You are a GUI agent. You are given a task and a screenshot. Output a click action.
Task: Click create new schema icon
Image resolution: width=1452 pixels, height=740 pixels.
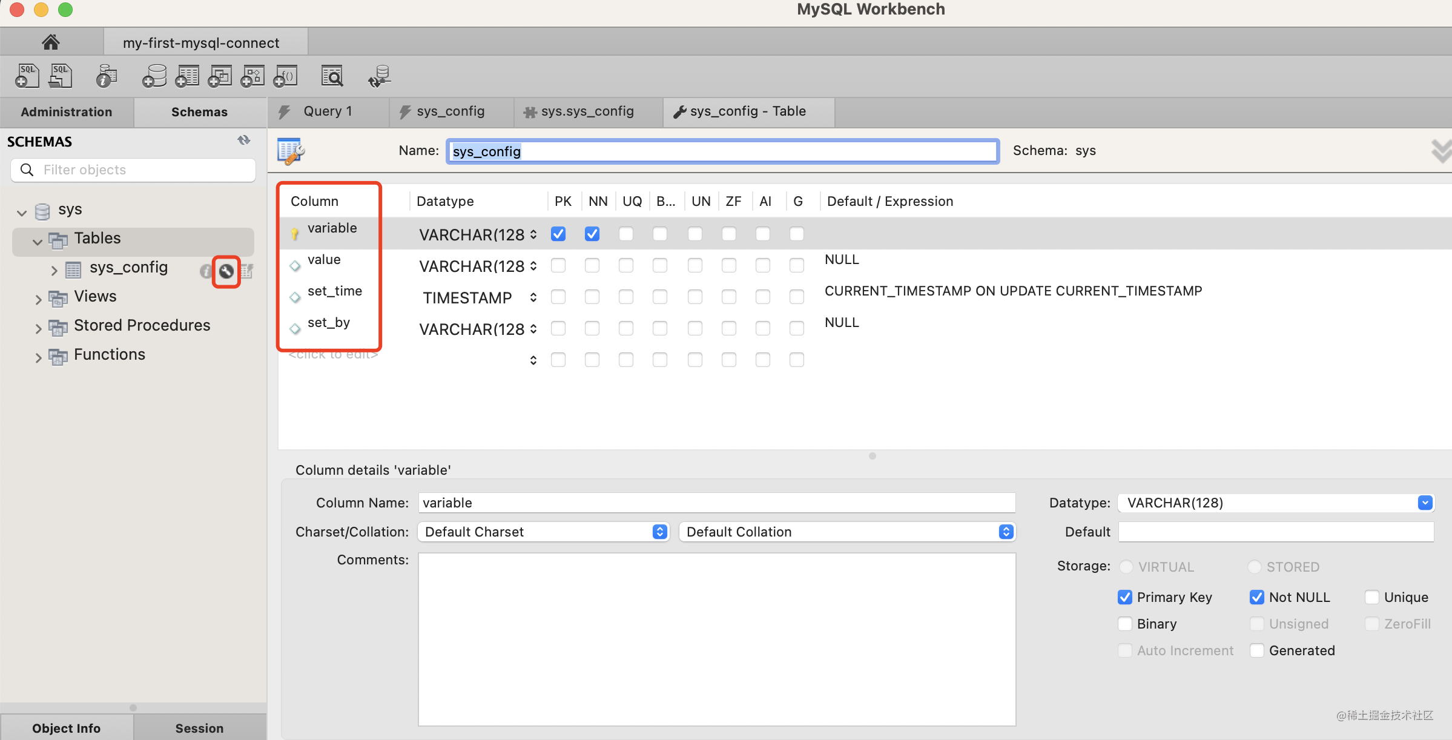(154, 76)
